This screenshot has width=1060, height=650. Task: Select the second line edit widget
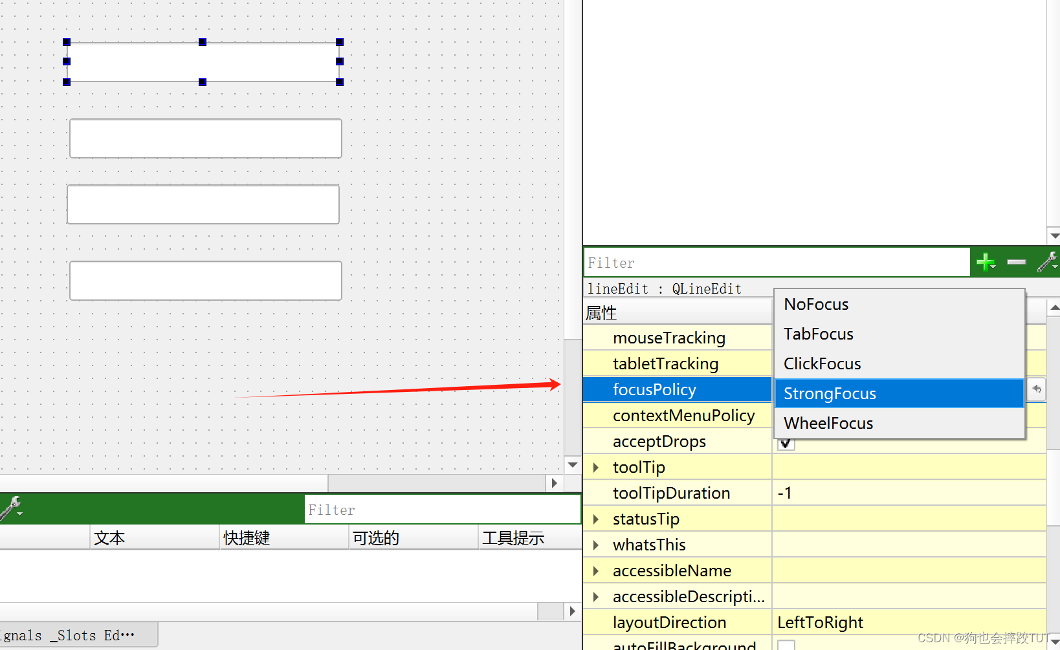click(206, 138)
